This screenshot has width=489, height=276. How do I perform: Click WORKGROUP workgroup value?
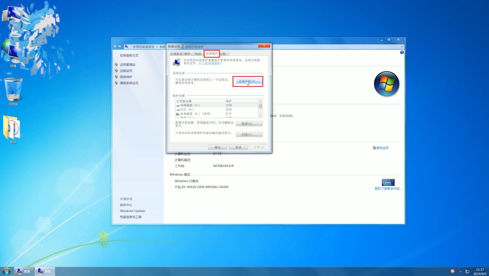pyautogui.click(x=223, y=166)
